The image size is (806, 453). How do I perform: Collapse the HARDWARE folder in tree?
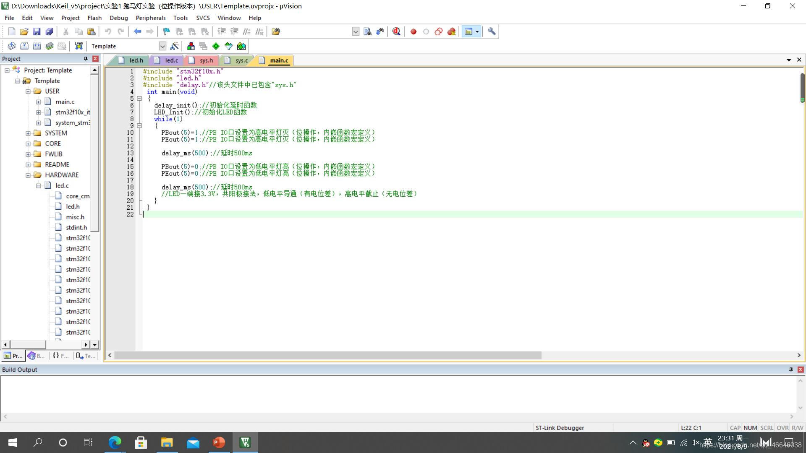28,175
